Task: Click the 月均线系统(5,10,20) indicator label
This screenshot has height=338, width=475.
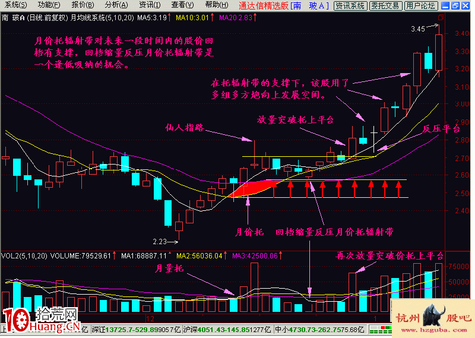Action: click(102, 18)
